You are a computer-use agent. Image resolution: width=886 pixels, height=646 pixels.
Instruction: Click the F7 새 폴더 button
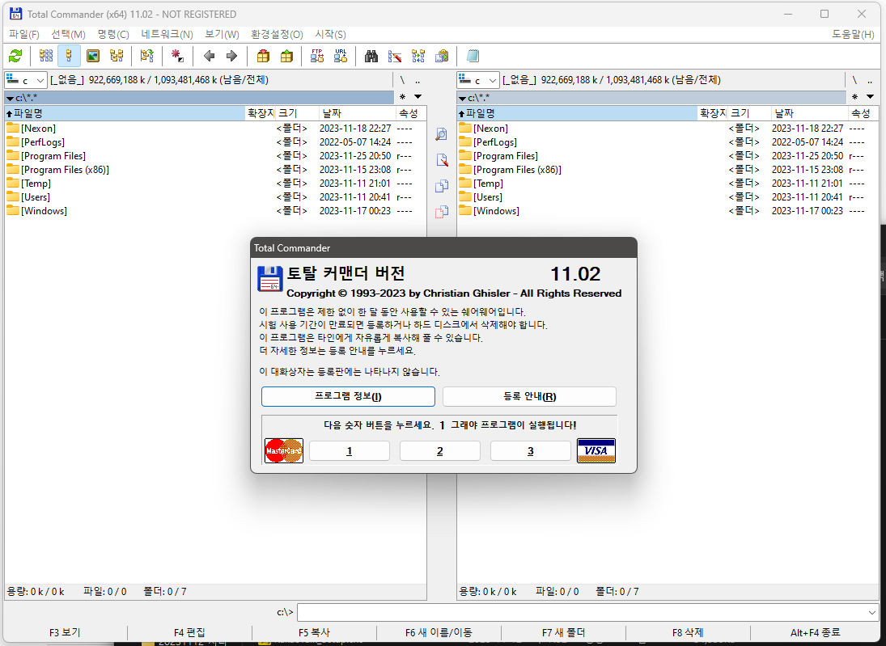click(563, 632)
